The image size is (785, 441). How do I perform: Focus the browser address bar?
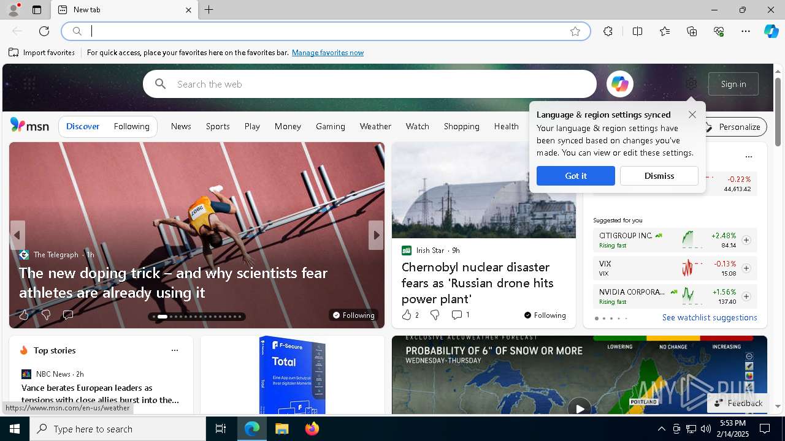tap(326, 31)
